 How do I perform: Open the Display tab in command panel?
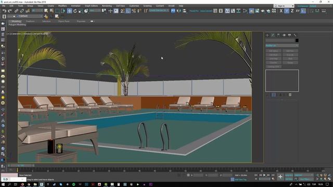pos(289,35)
